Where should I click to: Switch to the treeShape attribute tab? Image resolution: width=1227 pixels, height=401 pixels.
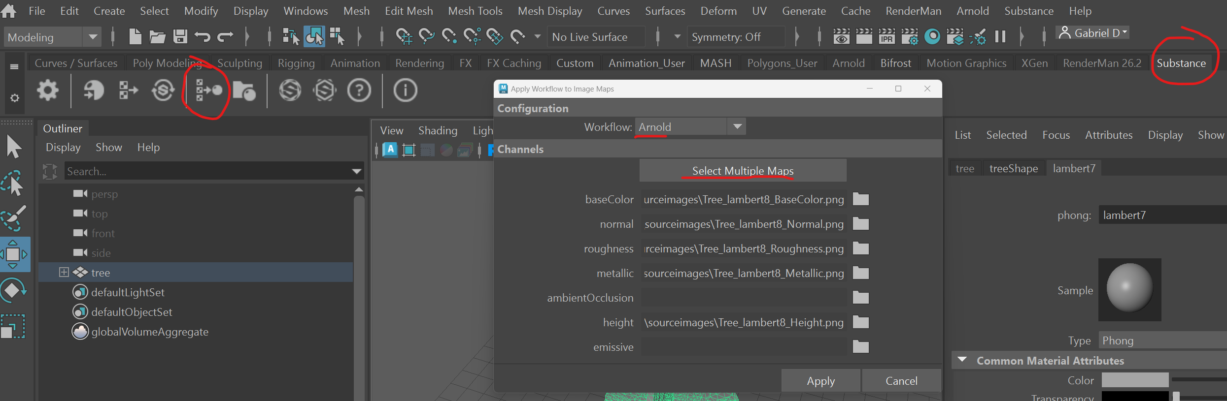(1014, 168)
